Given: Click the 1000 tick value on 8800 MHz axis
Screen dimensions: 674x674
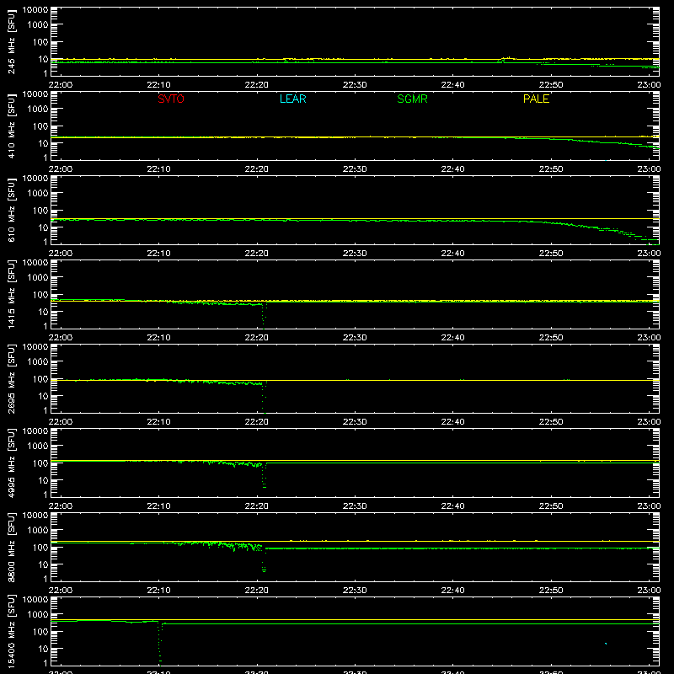Looking at the screenshot, I should tap(38, 531).
